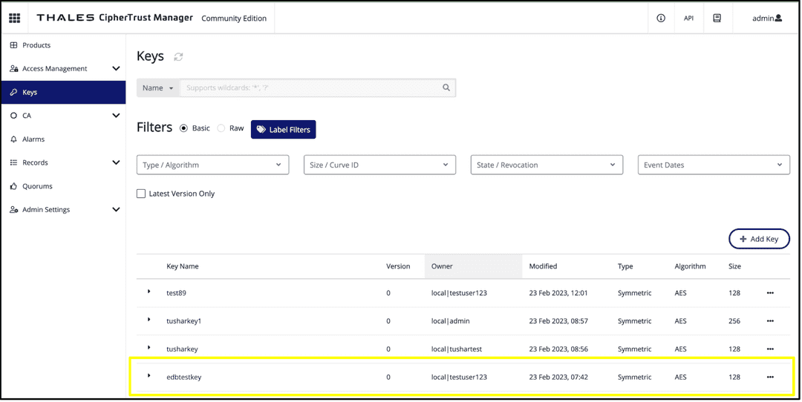Image resolution: width=802 pixels, height=402 pixels.
Task: Click the info circle icon in header
Action: tap(660, 18)
